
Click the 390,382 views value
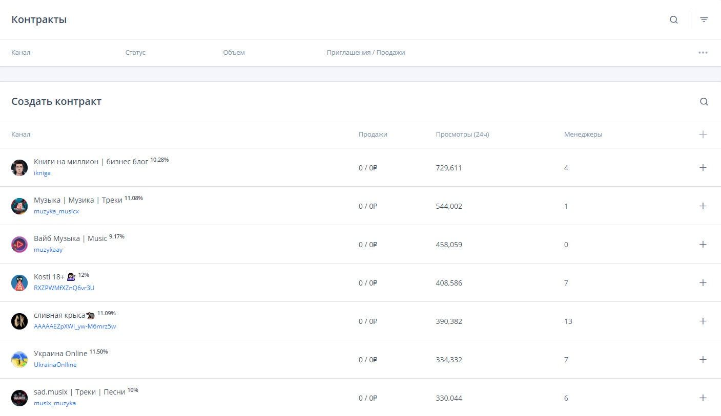(449, 321)
